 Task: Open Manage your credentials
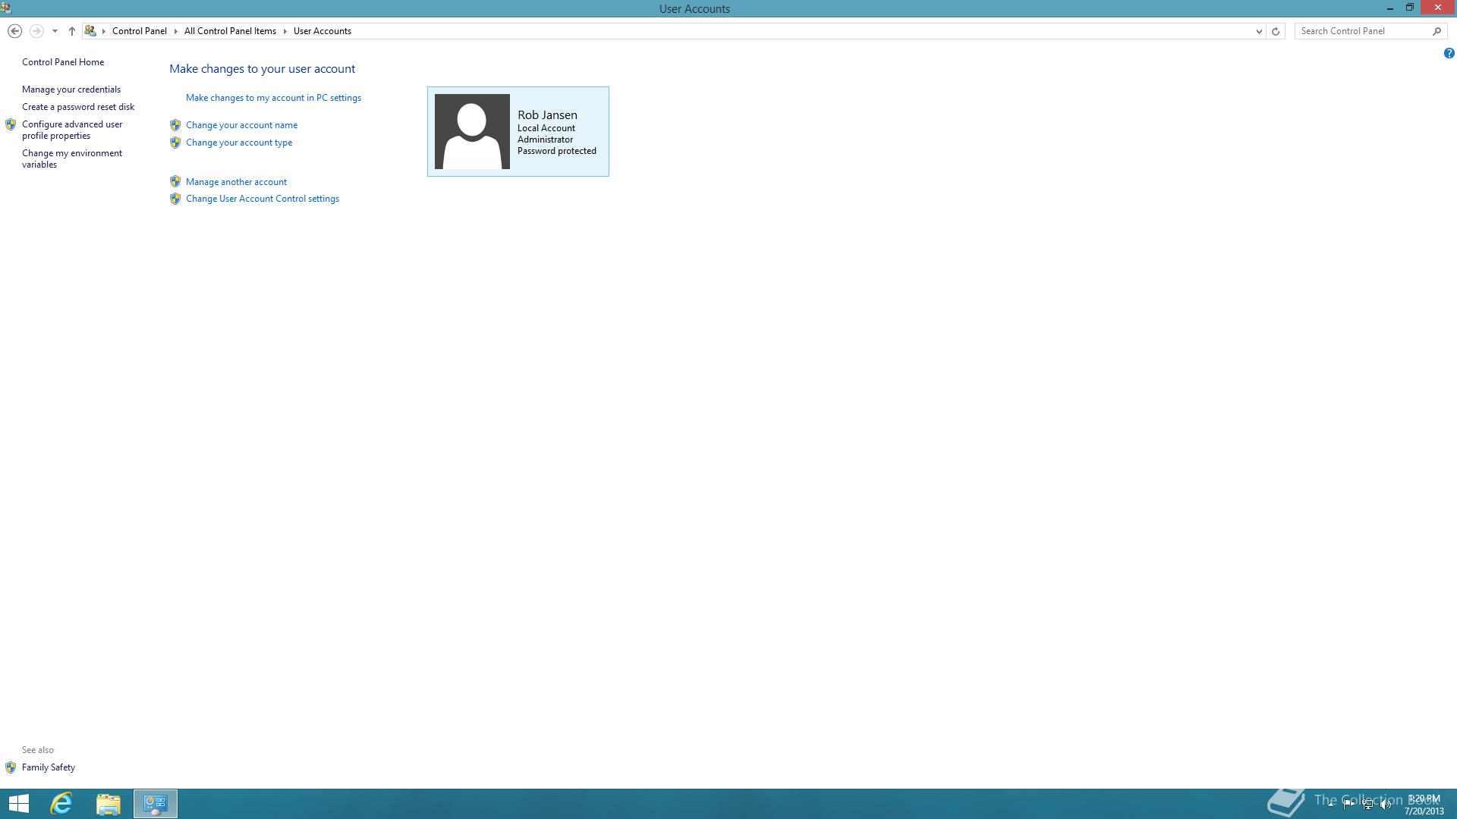(71, 89)
